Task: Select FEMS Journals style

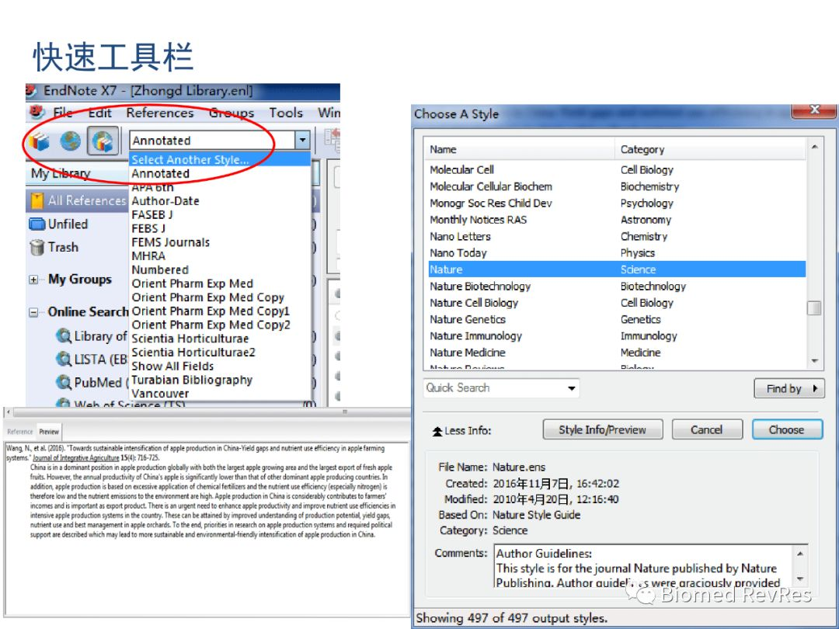Action: 220,242
